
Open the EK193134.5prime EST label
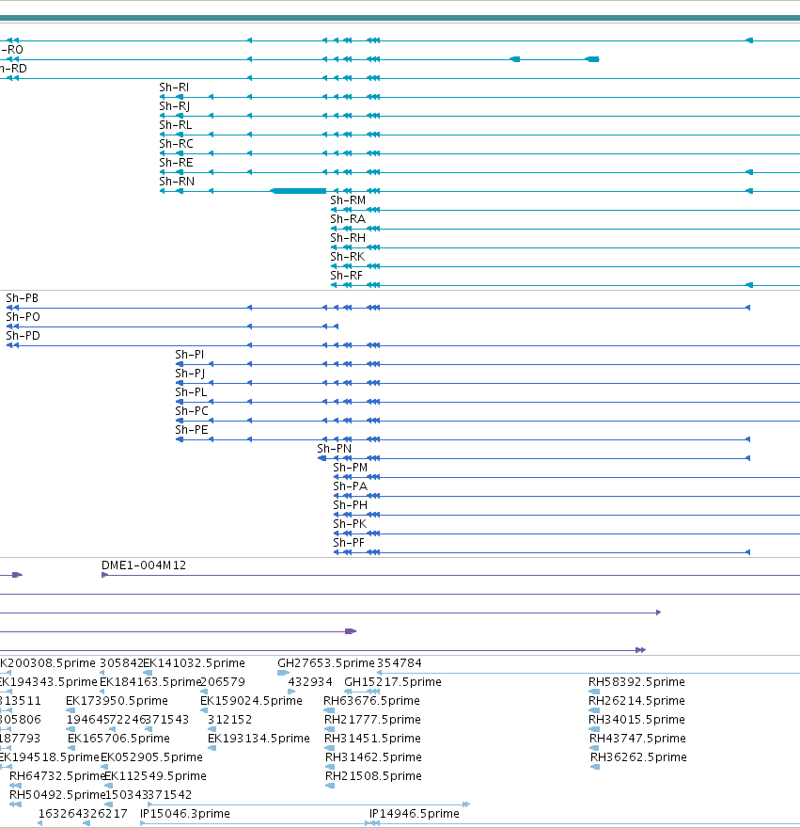pyautogui.click(x=259, y=739)
